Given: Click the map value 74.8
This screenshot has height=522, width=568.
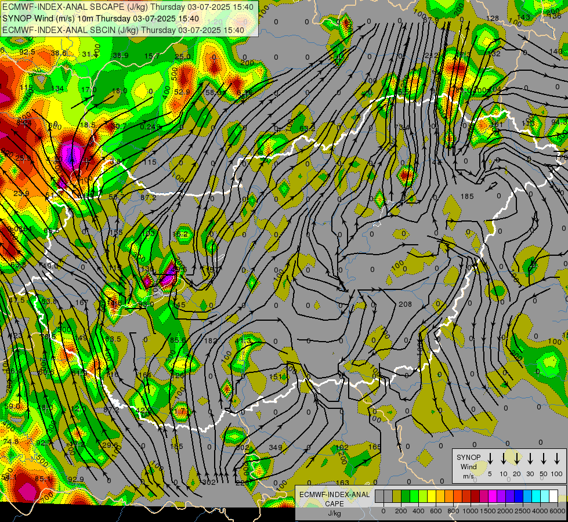Looking at the screenshot, I should (11, 441).
